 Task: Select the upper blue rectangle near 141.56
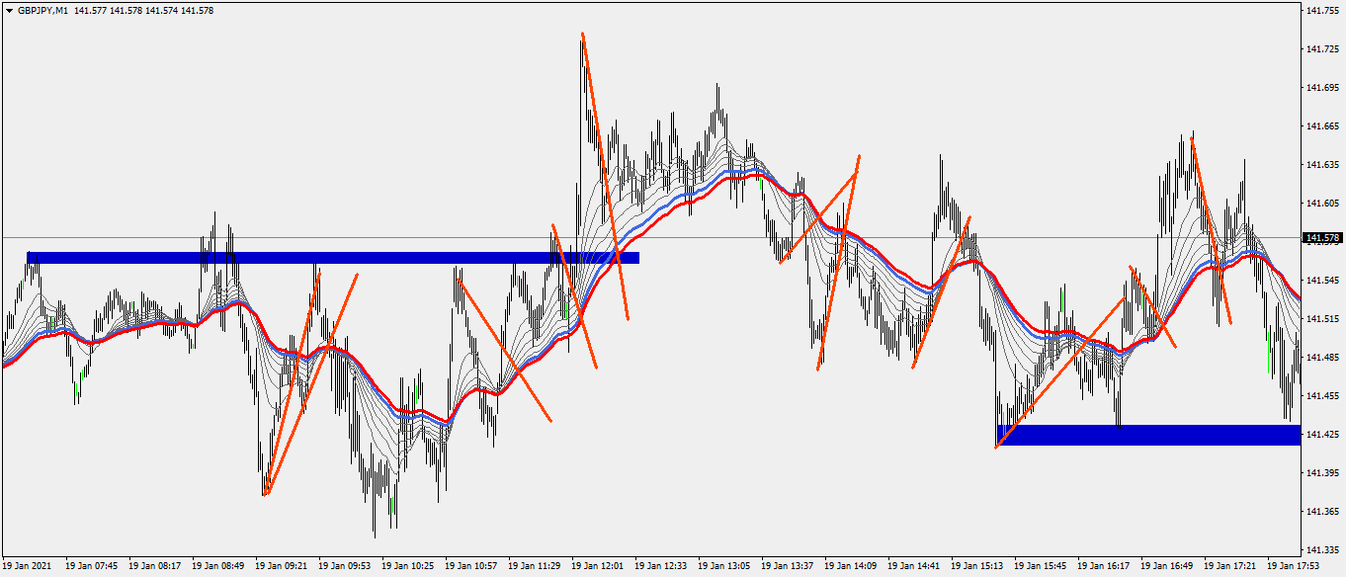tap(332, 258)
